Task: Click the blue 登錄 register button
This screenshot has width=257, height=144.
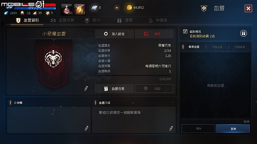Action: (233, 129)
